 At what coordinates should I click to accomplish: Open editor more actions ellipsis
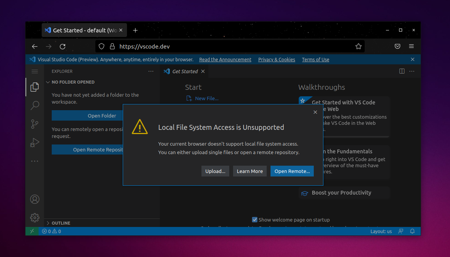(x=412, y=71)
